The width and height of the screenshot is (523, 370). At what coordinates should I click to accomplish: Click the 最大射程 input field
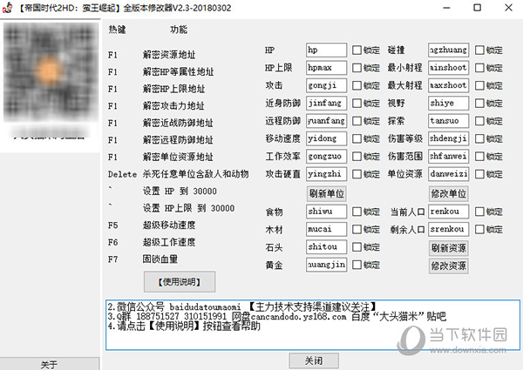[449, 85]
